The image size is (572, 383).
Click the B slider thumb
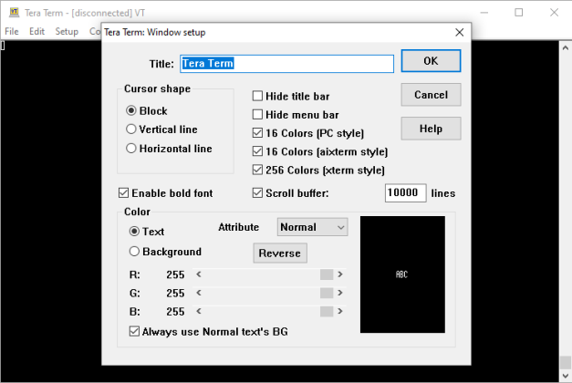(x=327, y=311)
